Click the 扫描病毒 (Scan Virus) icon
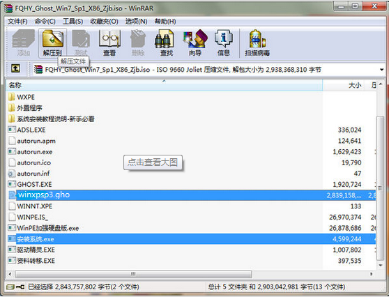The image size is (389, 297). (x=257, y=38)
